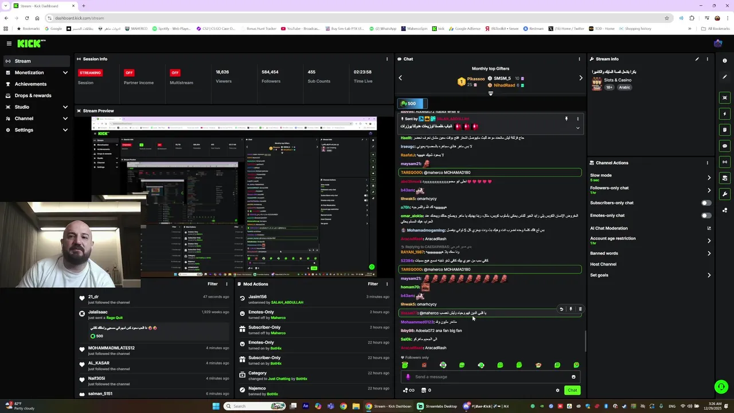Image resolution: width=734 pixels, height=413 pixels.
Task: Click the Send a message field
Action: (490, 377)
